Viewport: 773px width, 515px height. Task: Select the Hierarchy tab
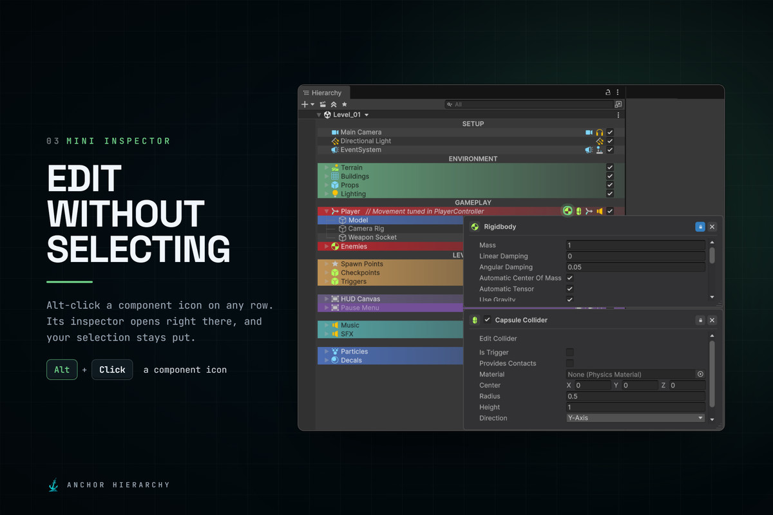pos(324,93)
